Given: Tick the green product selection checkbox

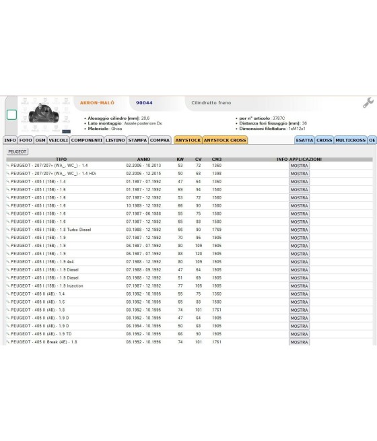Looking at the screenshot, I should pos(11,114).
